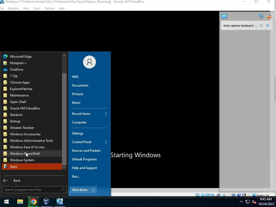Viewport: 276px width, 207px height.
Task: Click the Back arrow in start menu
Action: coord(5,180)
